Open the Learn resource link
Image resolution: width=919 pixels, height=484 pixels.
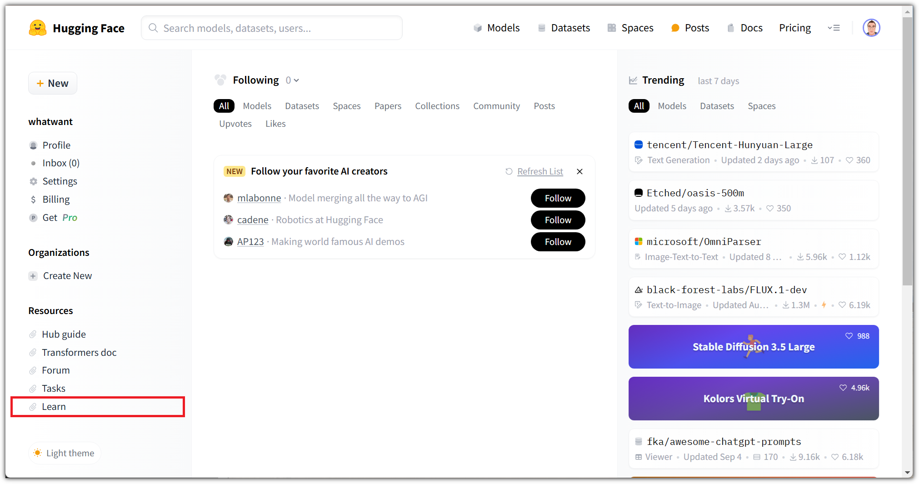point(54,407)
